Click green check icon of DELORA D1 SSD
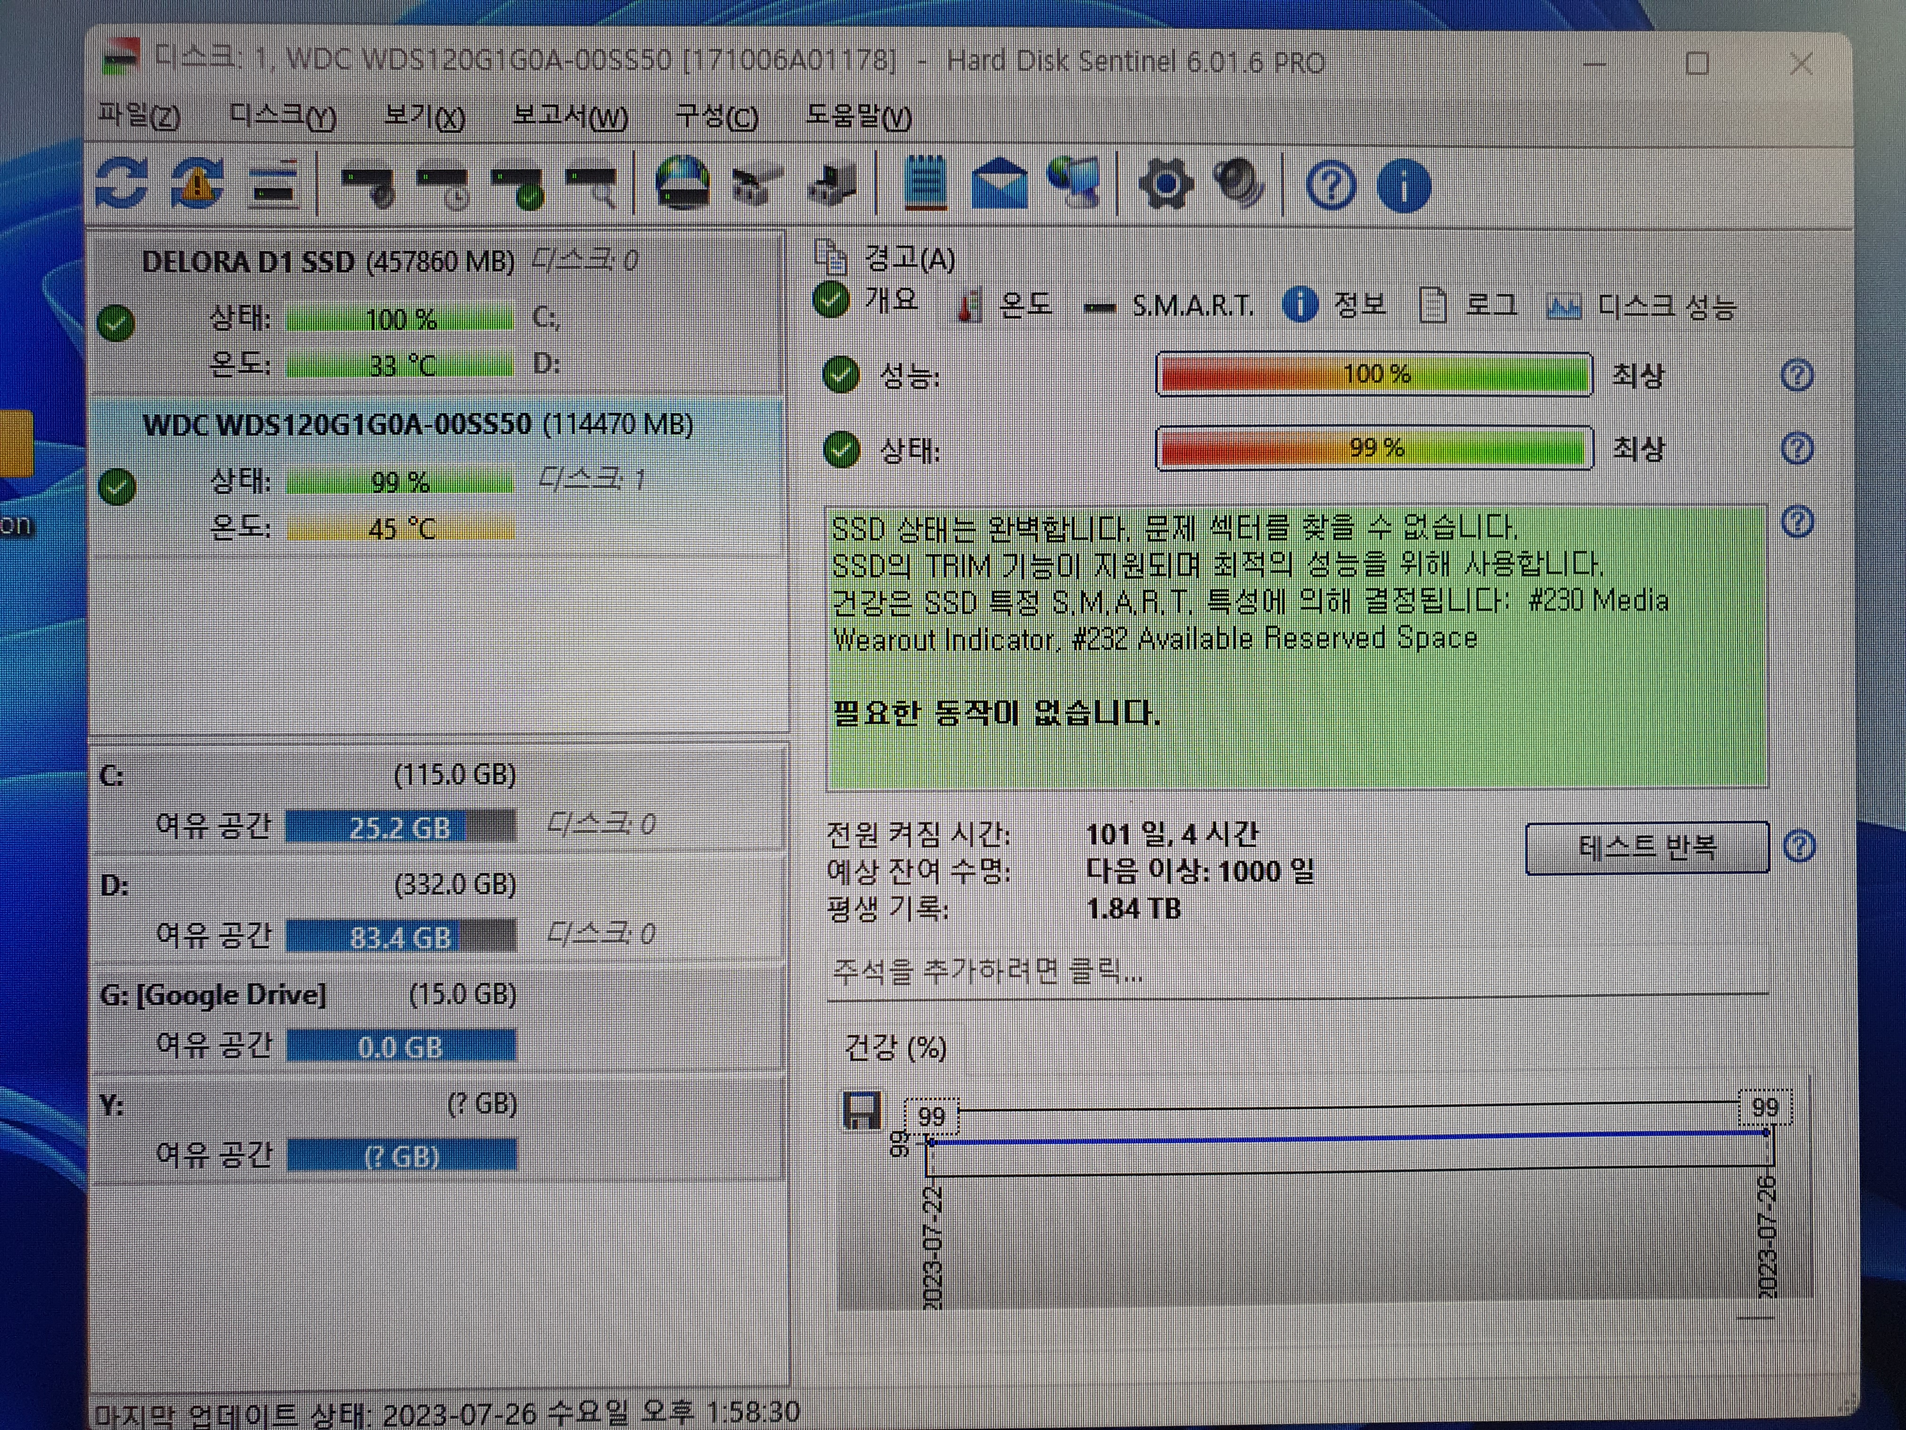 116,323
